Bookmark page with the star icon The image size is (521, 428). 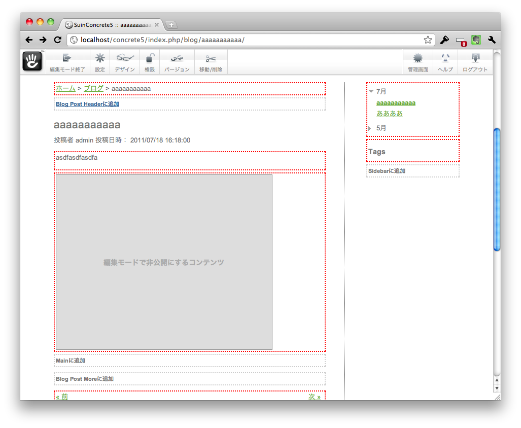click(428, 40)
